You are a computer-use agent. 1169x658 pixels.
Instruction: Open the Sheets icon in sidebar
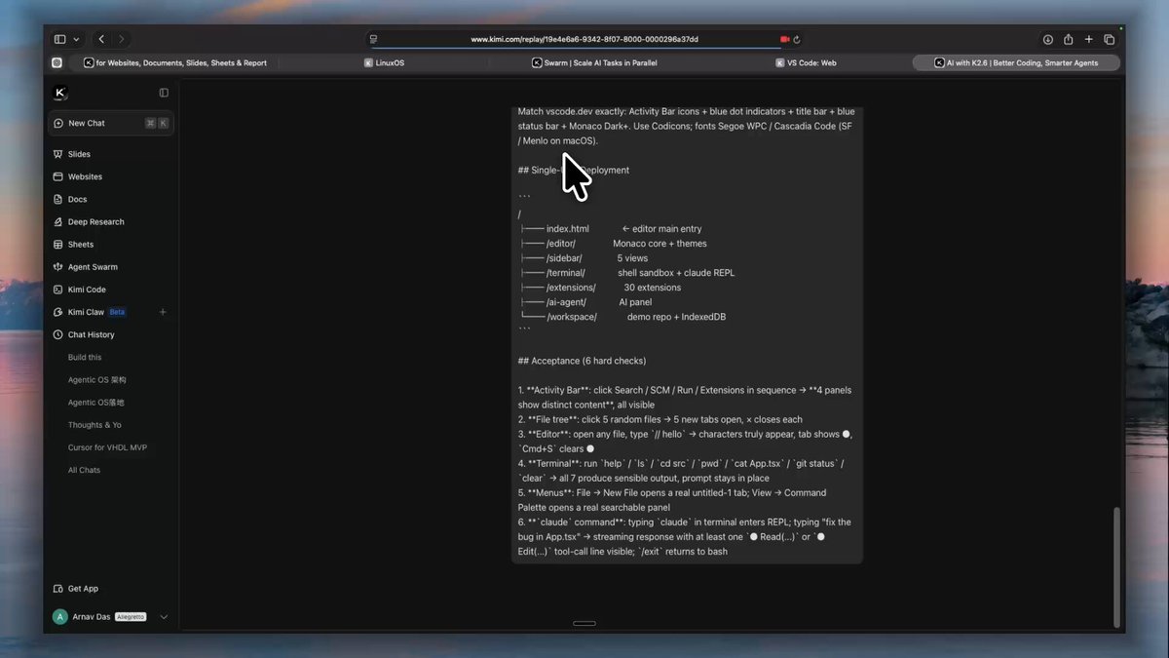tap(58, 245)
